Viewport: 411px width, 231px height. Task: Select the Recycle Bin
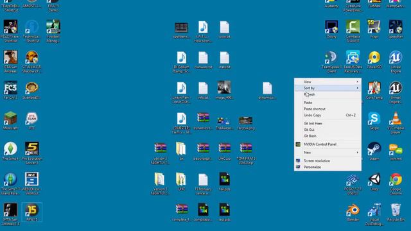pyautogui.click(x=396, y=212)
